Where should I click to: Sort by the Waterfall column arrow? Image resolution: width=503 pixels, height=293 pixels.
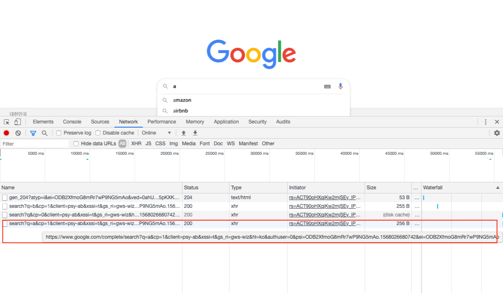(x=498, y=188)
